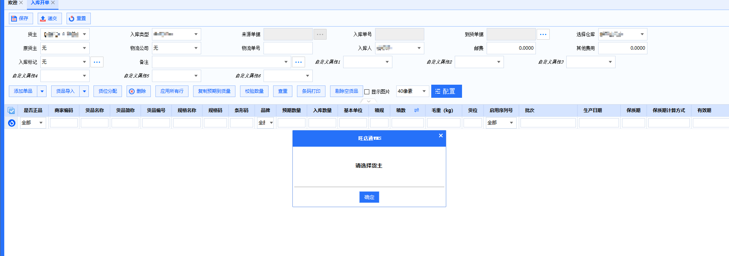
Task: Click the 条码打印 button
Action: 311,91
